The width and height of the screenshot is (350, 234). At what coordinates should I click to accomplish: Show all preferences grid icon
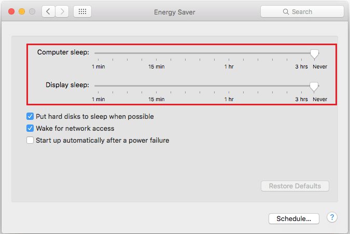(x=82, y=11)
